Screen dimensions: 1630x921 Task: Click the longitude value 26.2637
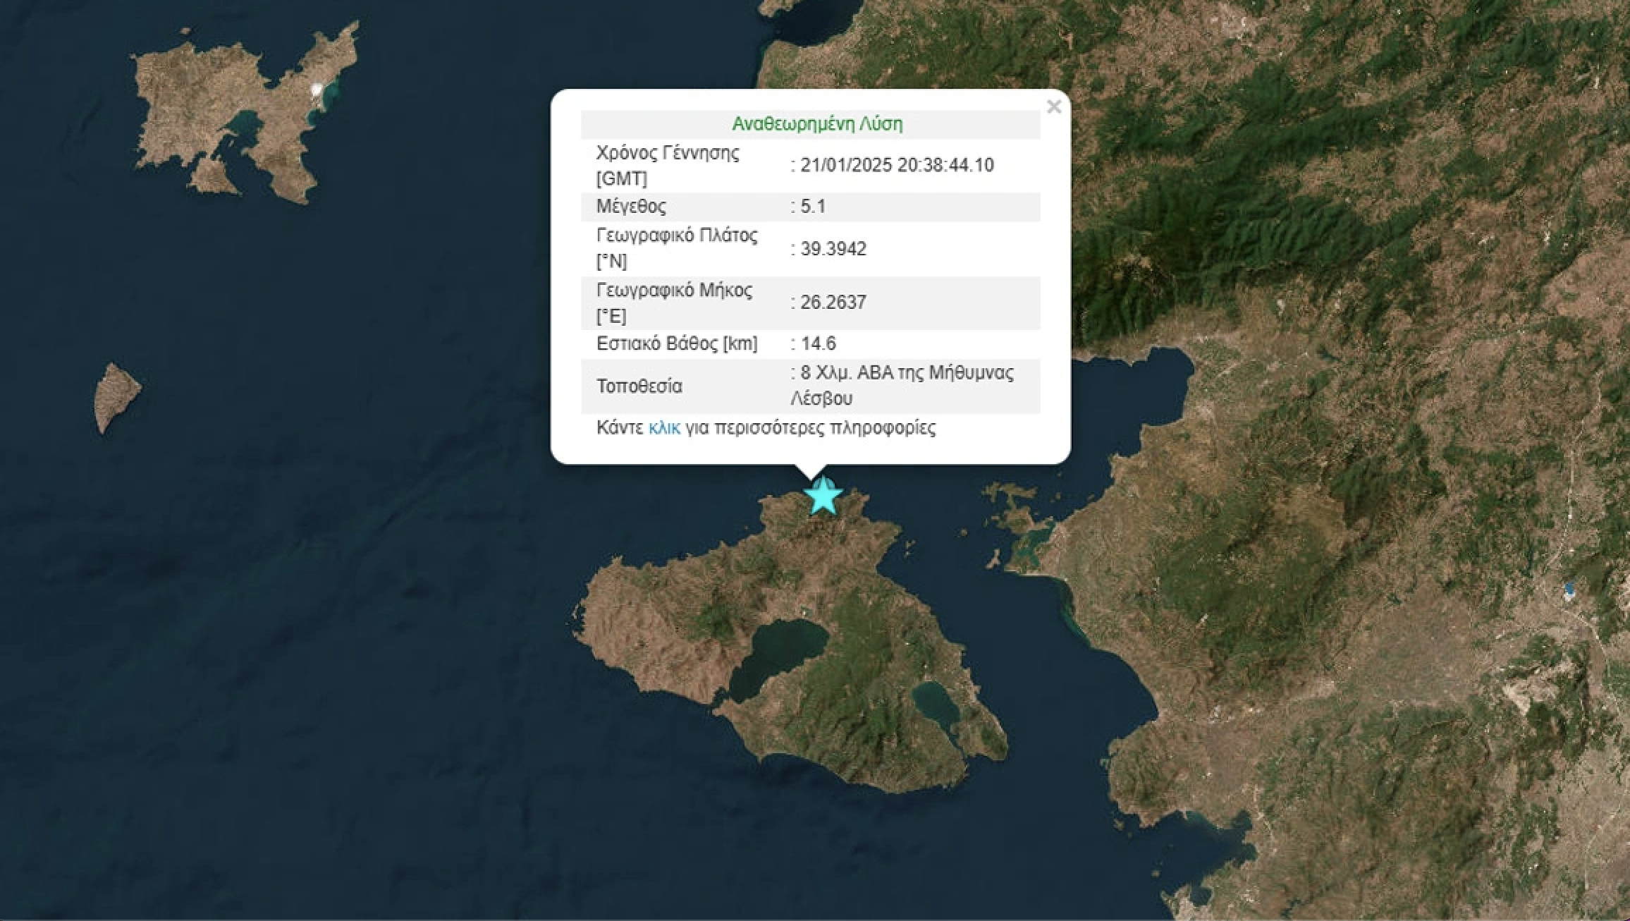pyautogui.click(x=833, y=303)
